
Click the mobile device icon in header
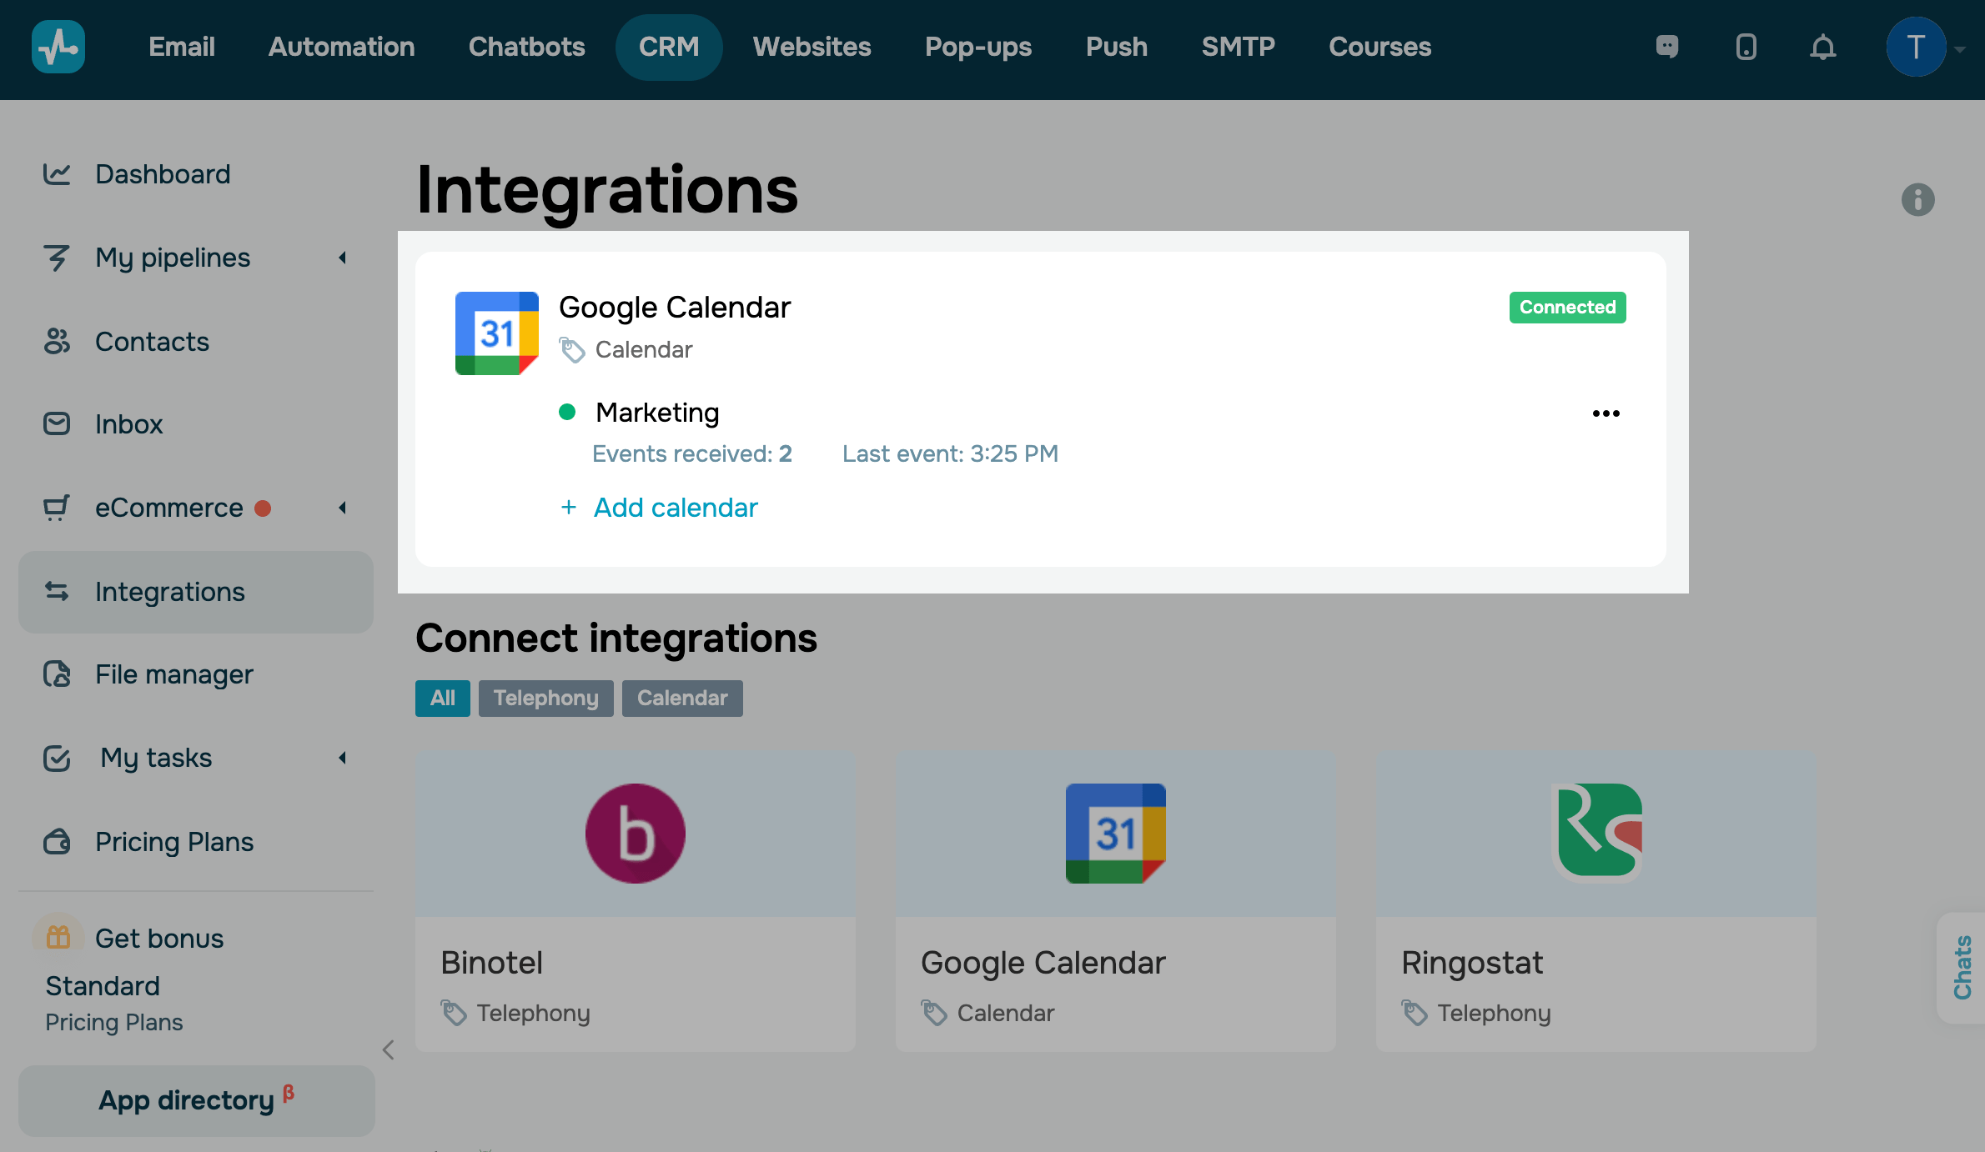1746,47
